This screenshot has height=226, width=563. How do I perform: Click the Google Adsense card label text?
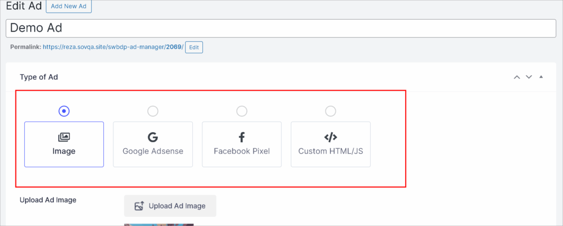point(153,151)
